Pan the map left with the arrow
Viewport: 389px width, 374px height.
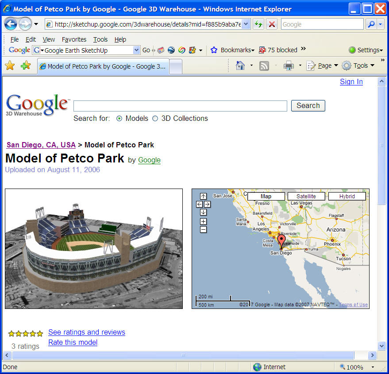click(x=199, y=204)
